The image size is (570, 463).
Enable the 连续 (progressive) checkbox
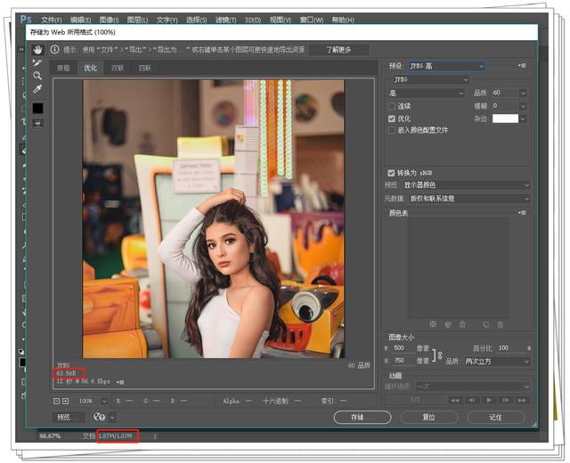click(392, 105)
